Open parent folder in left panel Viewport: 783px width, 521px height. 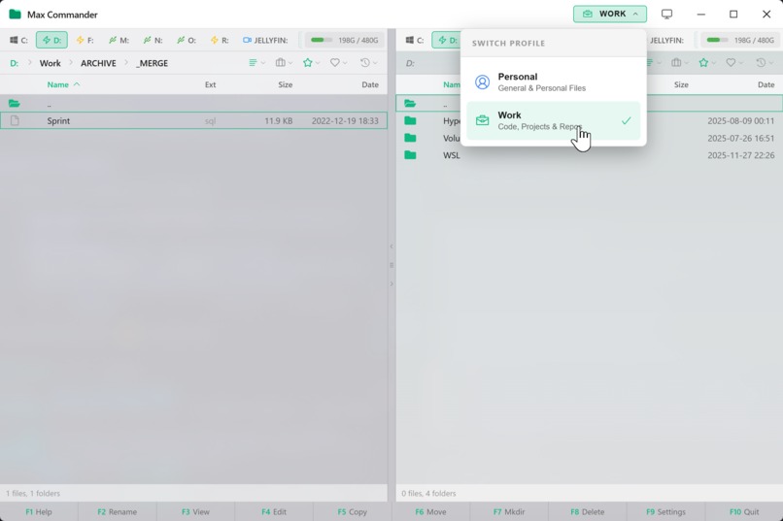[x=193, y=104]
